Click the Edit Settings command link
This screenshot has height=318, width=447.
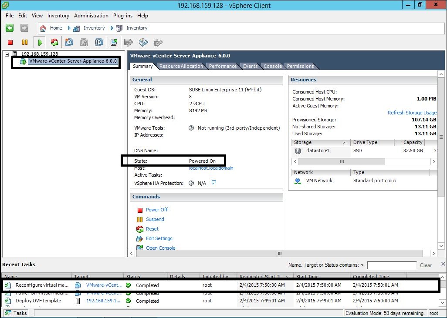tap(159, 238)
